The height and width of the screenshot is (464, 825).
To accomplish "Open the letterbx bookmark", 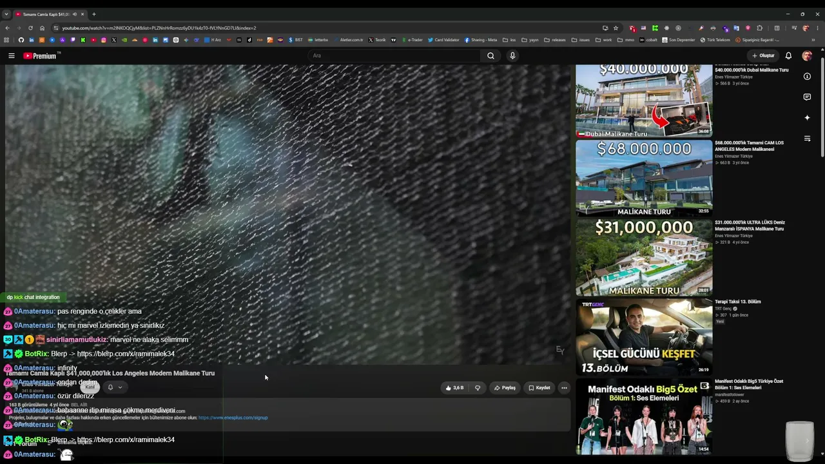I will pyautogui.click(x=318, y=40).
